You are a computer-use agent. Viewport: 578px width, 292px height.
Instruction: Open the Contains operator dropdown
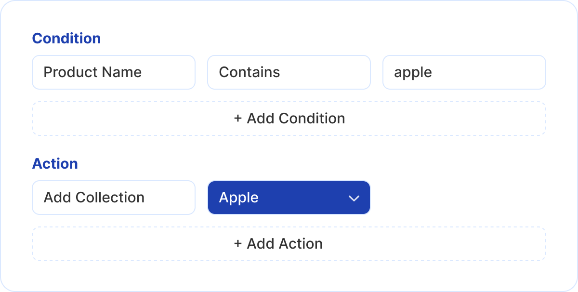tap(289, 72)
